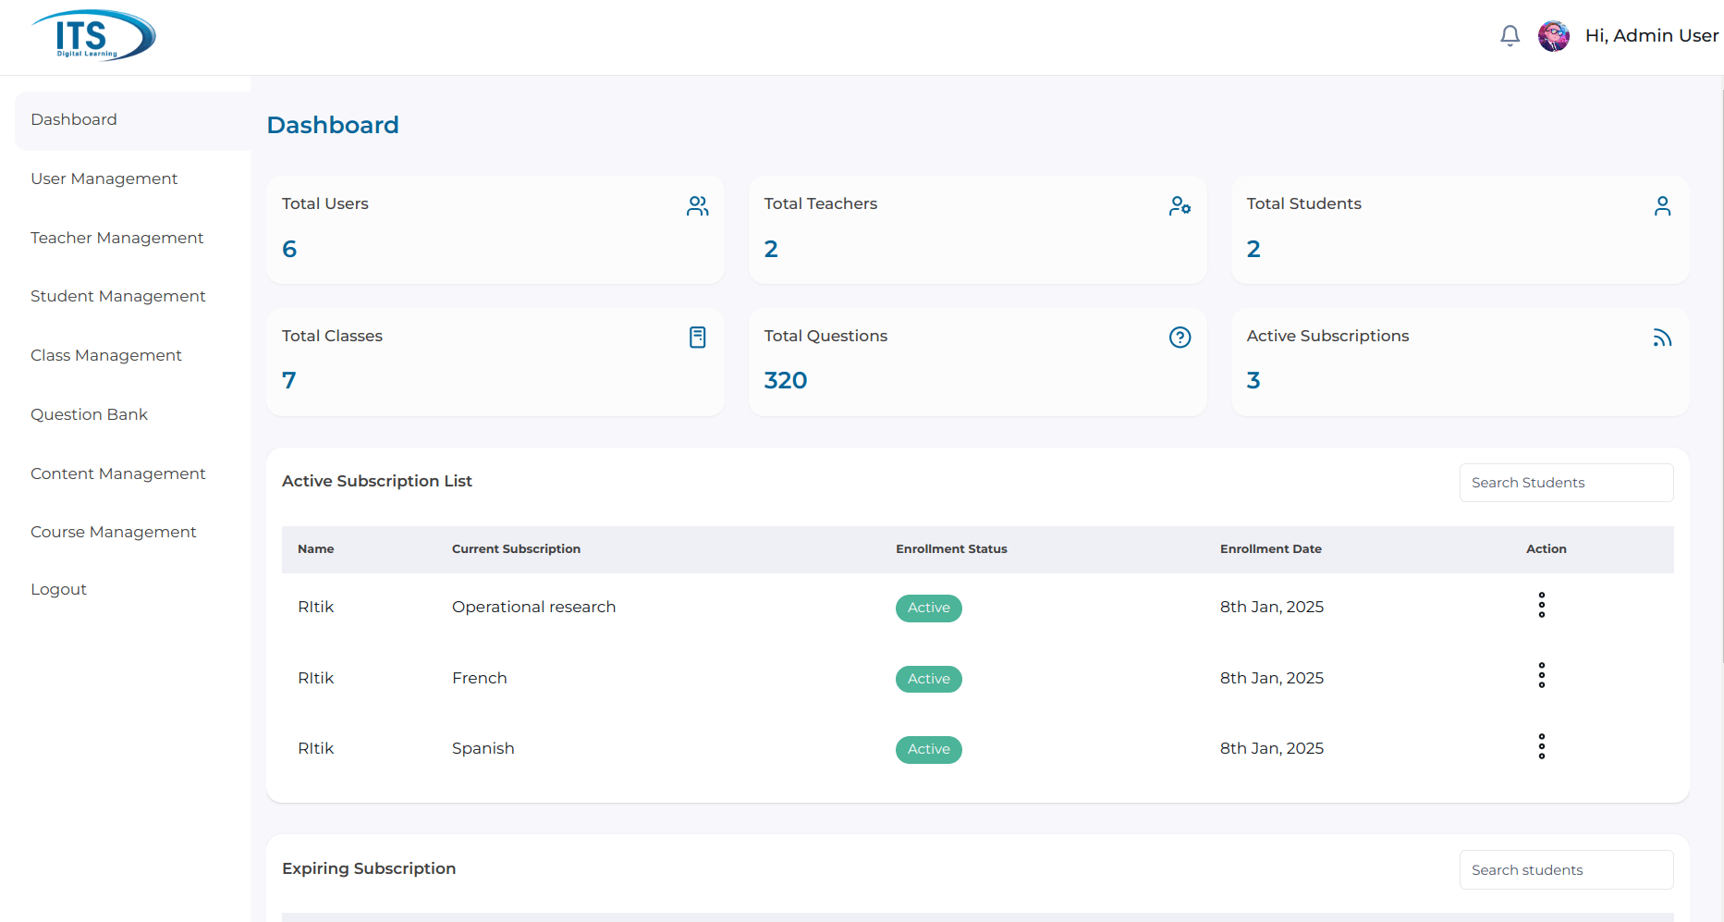Click the notification bell icon
This screenshot has width=1724, height=922.
(x=1510, y=36)
